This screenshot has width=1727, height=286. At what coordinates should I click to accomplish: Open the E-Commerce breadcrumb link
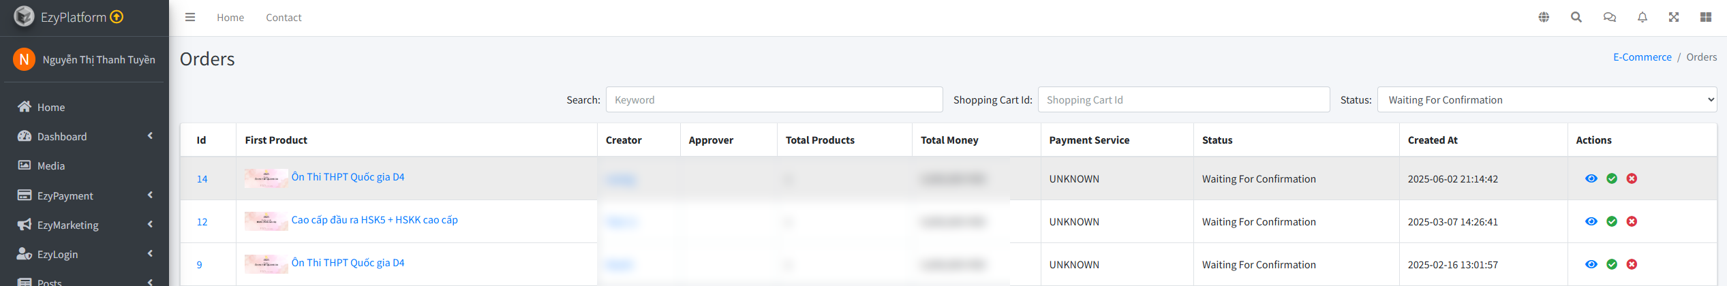1642,57
